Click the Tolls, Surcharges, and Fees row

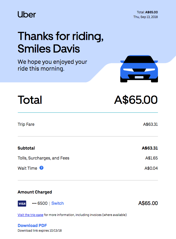tap(88, 158)
